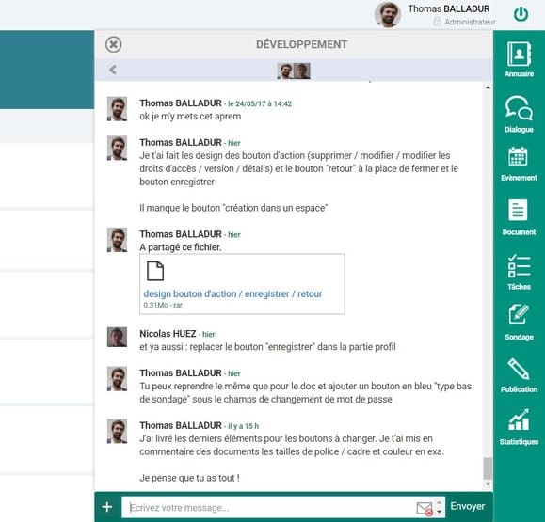This screenshot has height=522, width=545.
Task: Open the Dialogue chat icon
Action: 519,114
